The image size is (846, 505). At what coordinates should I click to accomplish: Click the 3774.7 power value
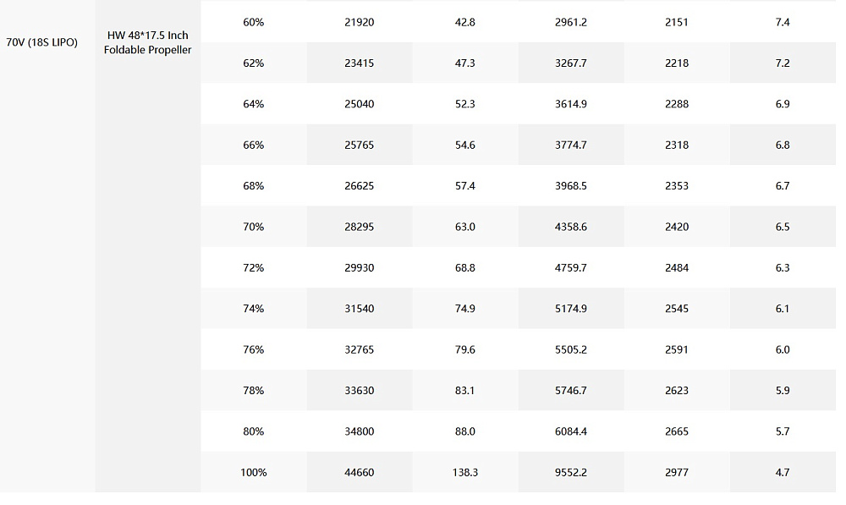point(570,145)
